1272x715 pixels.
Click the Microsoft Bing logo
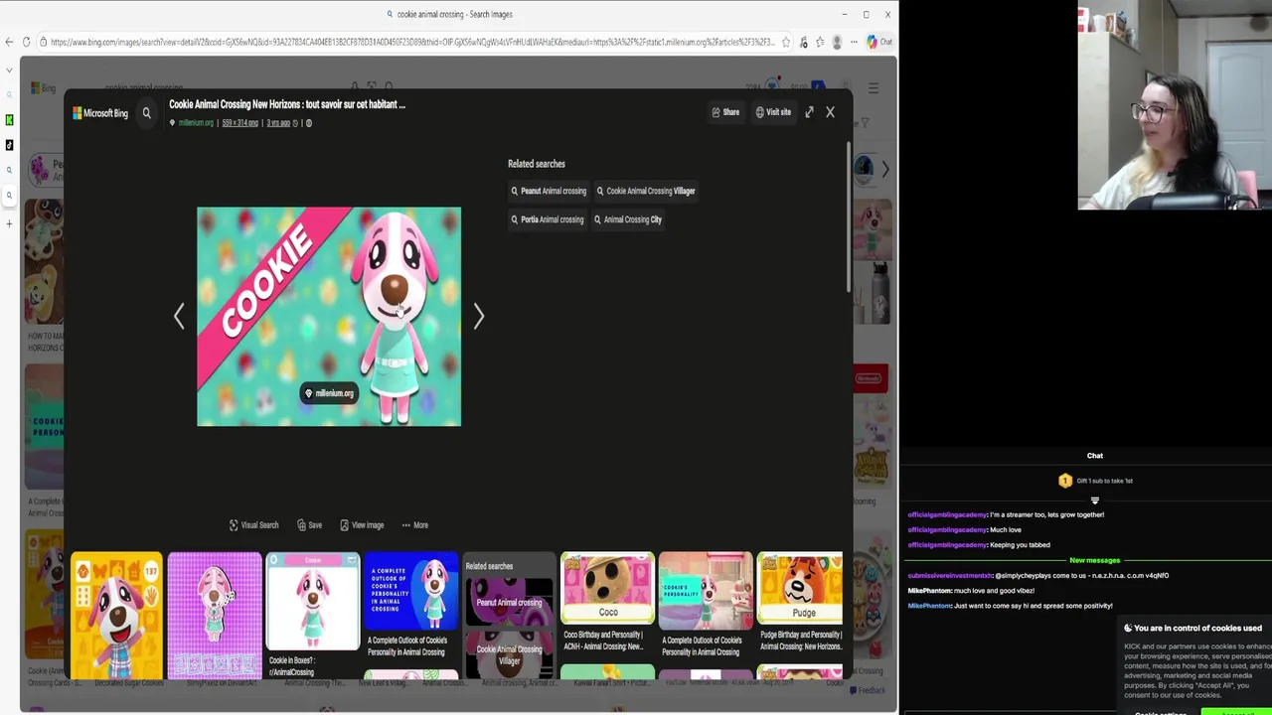[100, 113]
